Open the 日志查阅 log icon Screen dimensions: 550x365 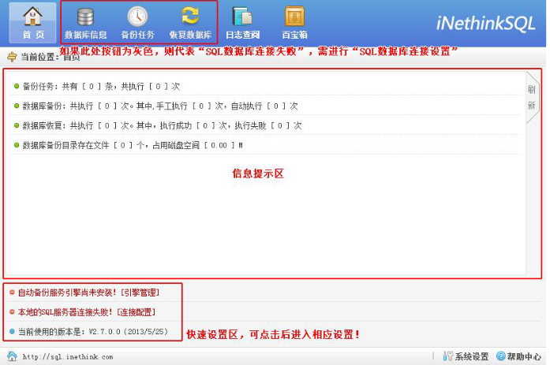242,23
